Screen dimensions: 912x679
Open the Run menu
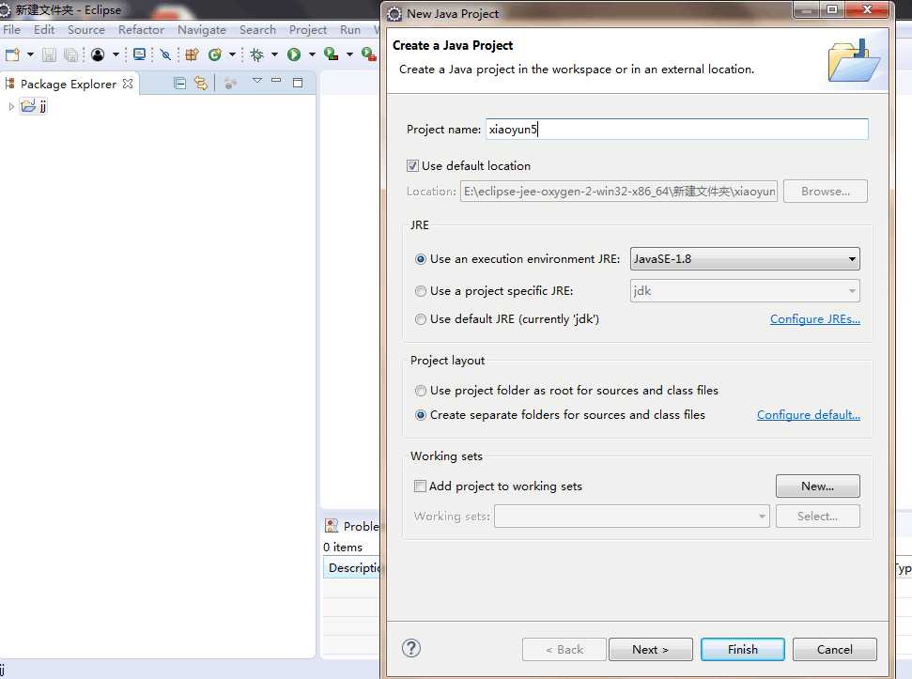tap(350, 30)
